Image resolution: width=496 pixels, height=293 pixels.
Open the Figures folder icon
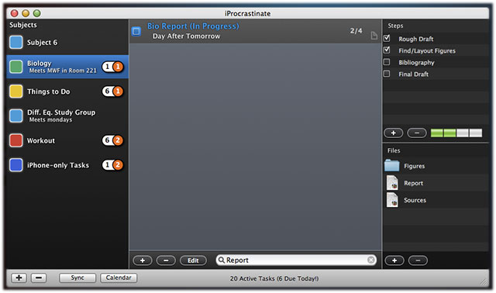point(392,165)
